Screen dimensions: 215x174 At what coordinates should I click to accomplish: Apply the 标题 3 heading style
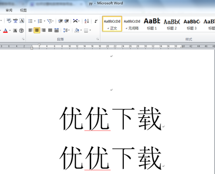[x=192, y=24]
